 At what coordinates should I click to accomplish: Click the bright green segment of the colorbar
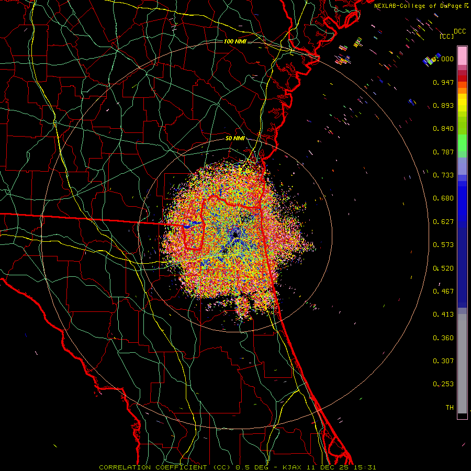pyautogui.click(x=462, y=143)
